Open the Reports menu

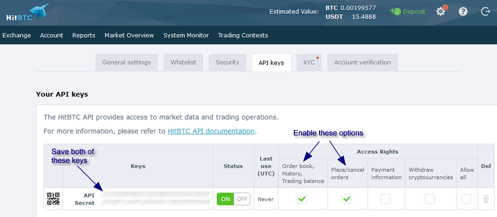point(84,35)
